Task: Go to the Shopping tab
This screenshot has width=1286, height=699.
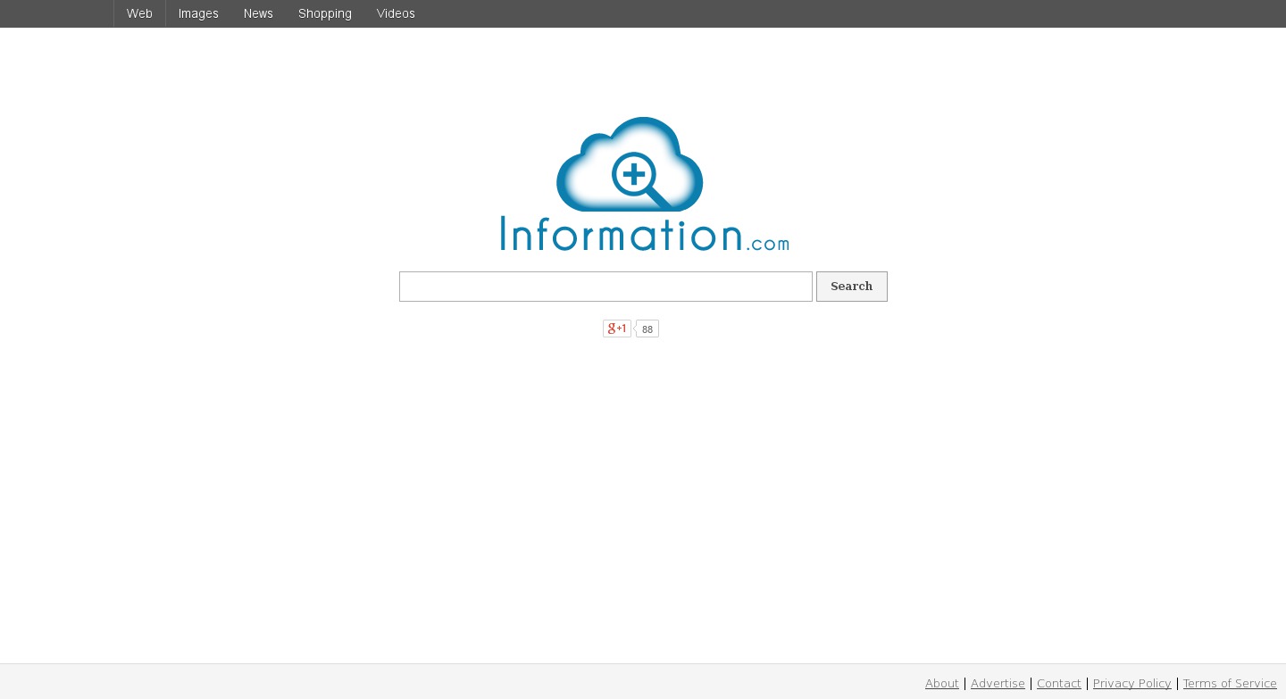Action: (325, 13)
